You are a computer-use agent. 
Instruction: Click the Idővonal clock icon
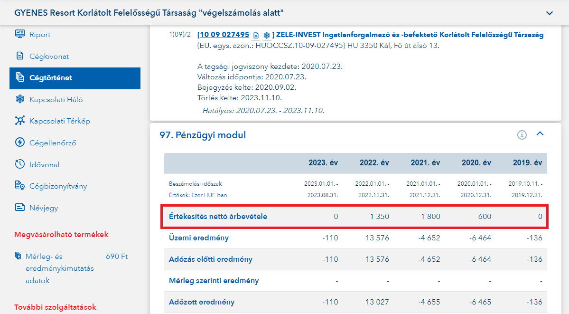pyautogui.click(x=20, y=164)
